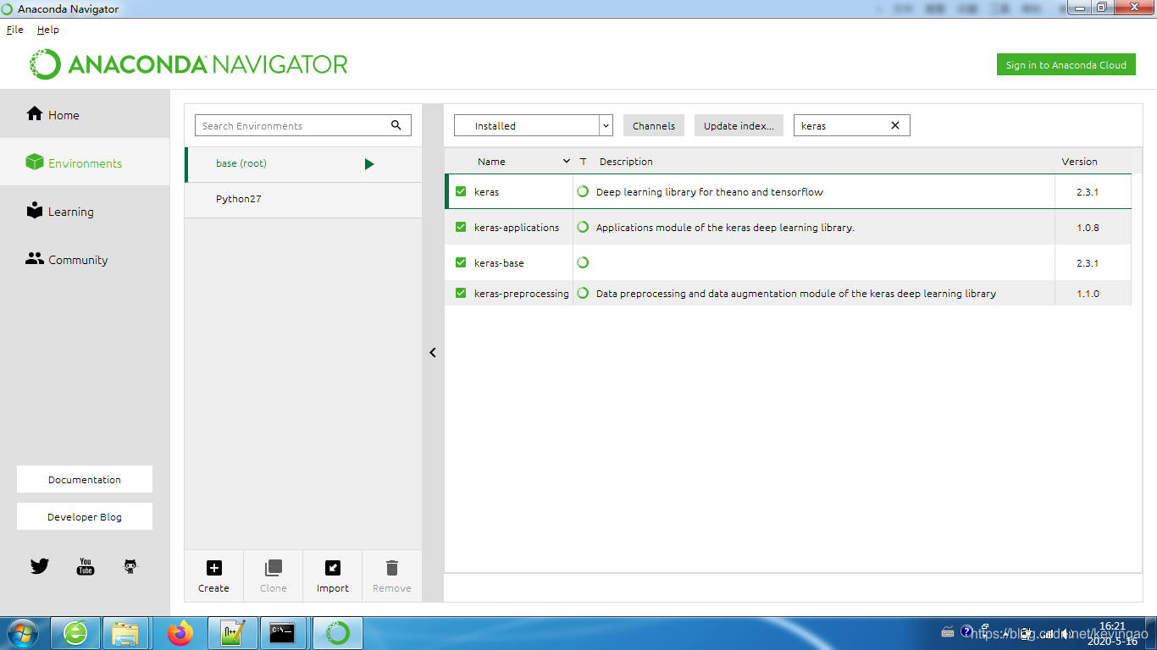Click the status circle icon for keras

point(583,191)
